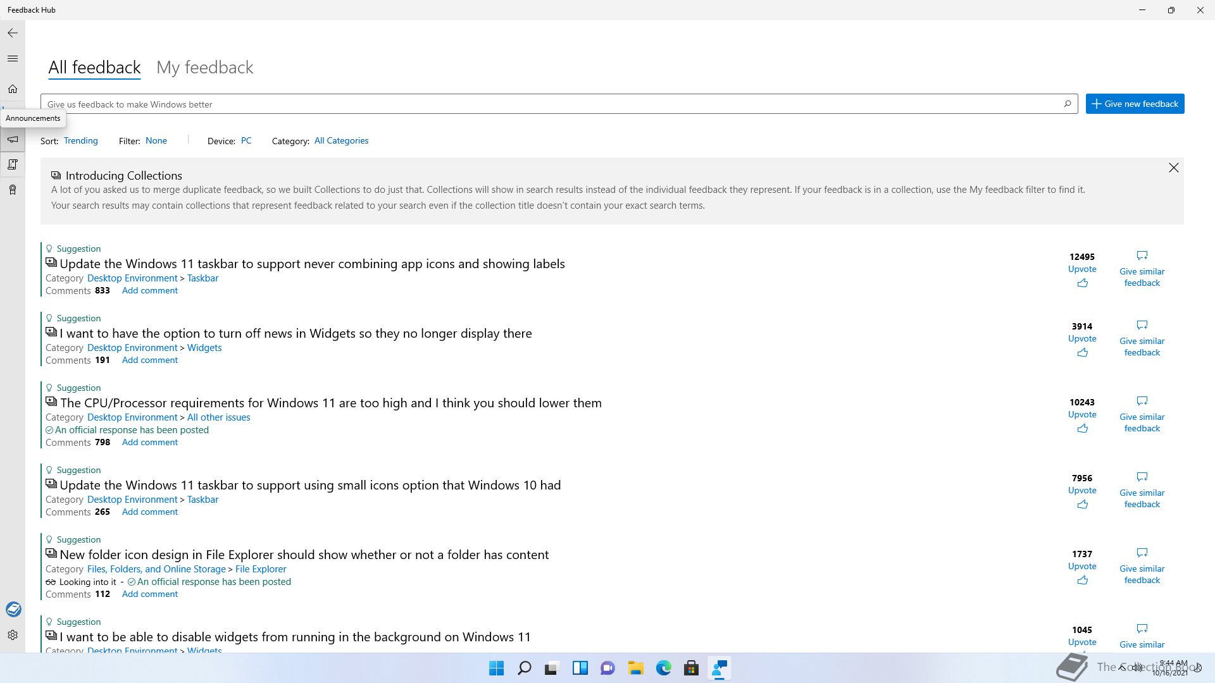Give similar feedback icon for disable widgets background item
Viewport: 1215px width, 683px height.
coord(1142,629)
